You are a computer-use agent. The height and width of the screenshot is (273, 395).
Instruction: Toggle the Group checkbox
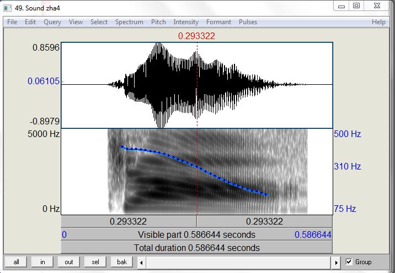(349, 262)
